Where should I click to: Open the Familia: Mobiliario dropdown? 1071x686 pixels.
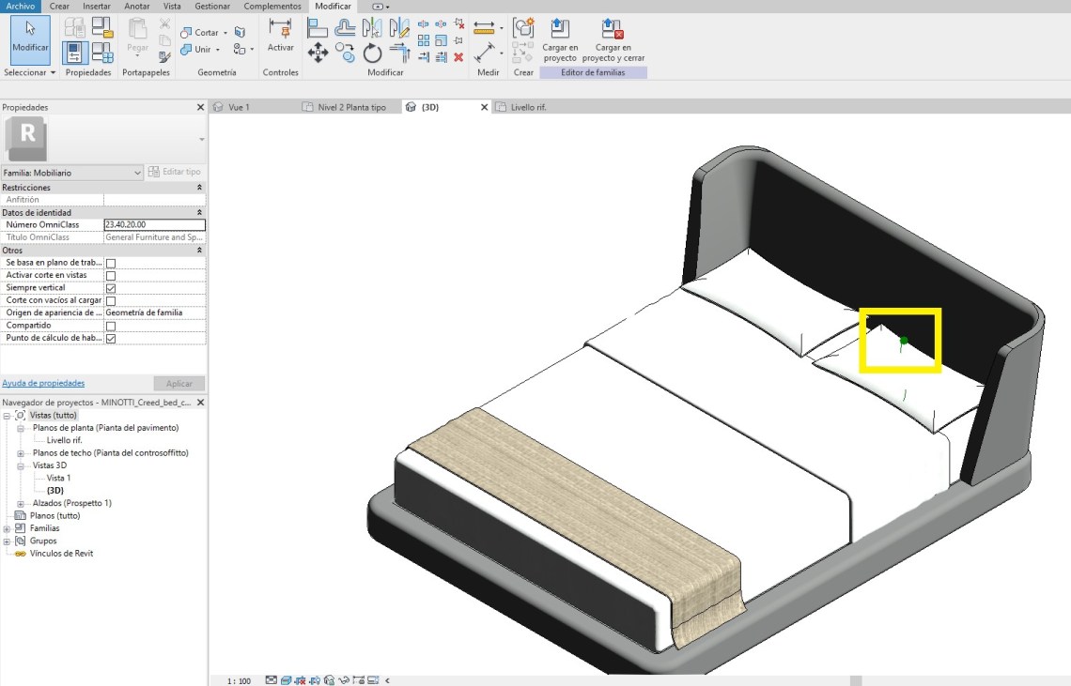[x=137, y=173]
